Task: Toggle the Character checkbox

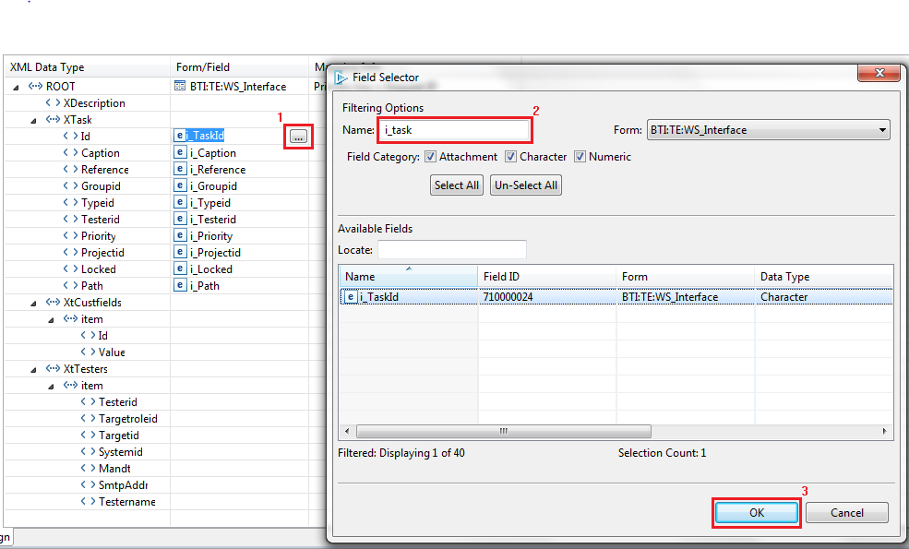Action: click(x=510, y=157)
